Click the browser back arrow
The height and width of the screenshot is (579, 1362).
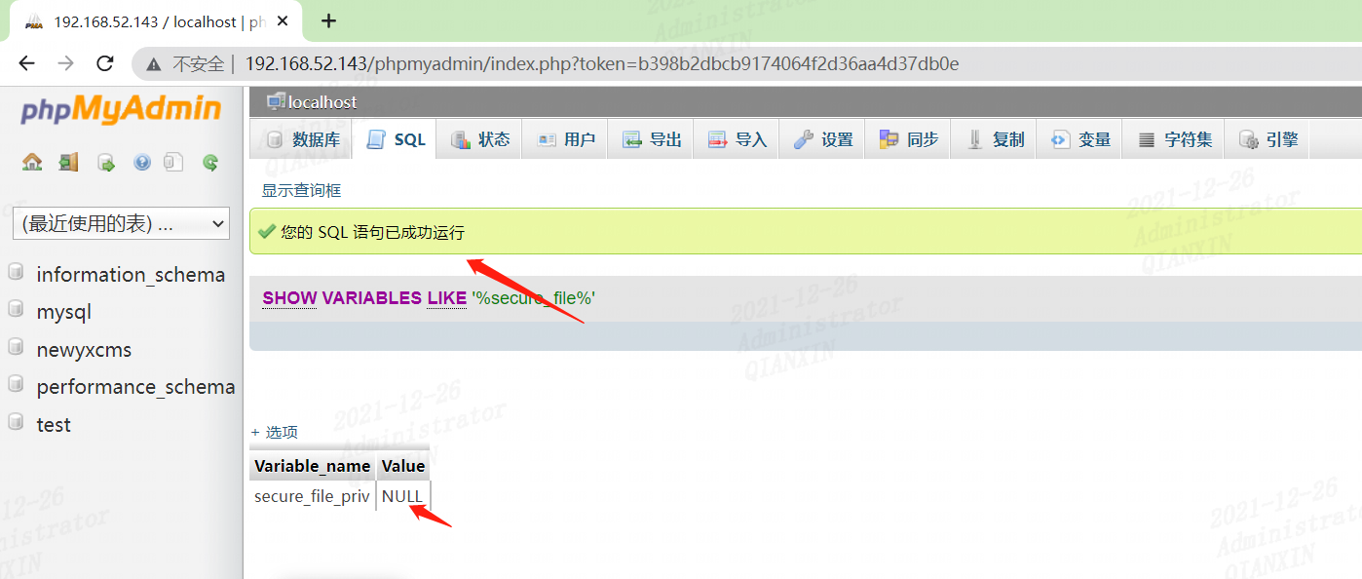(26, 63)
